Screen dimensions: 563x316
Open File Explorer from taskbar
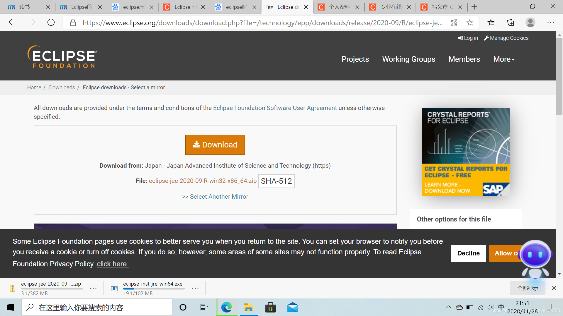click(x=248, y=308)
